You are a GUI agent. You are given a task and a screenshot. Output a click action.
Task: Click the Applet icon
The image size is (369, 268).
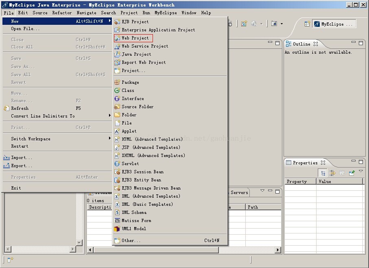(x=117, y=131)
